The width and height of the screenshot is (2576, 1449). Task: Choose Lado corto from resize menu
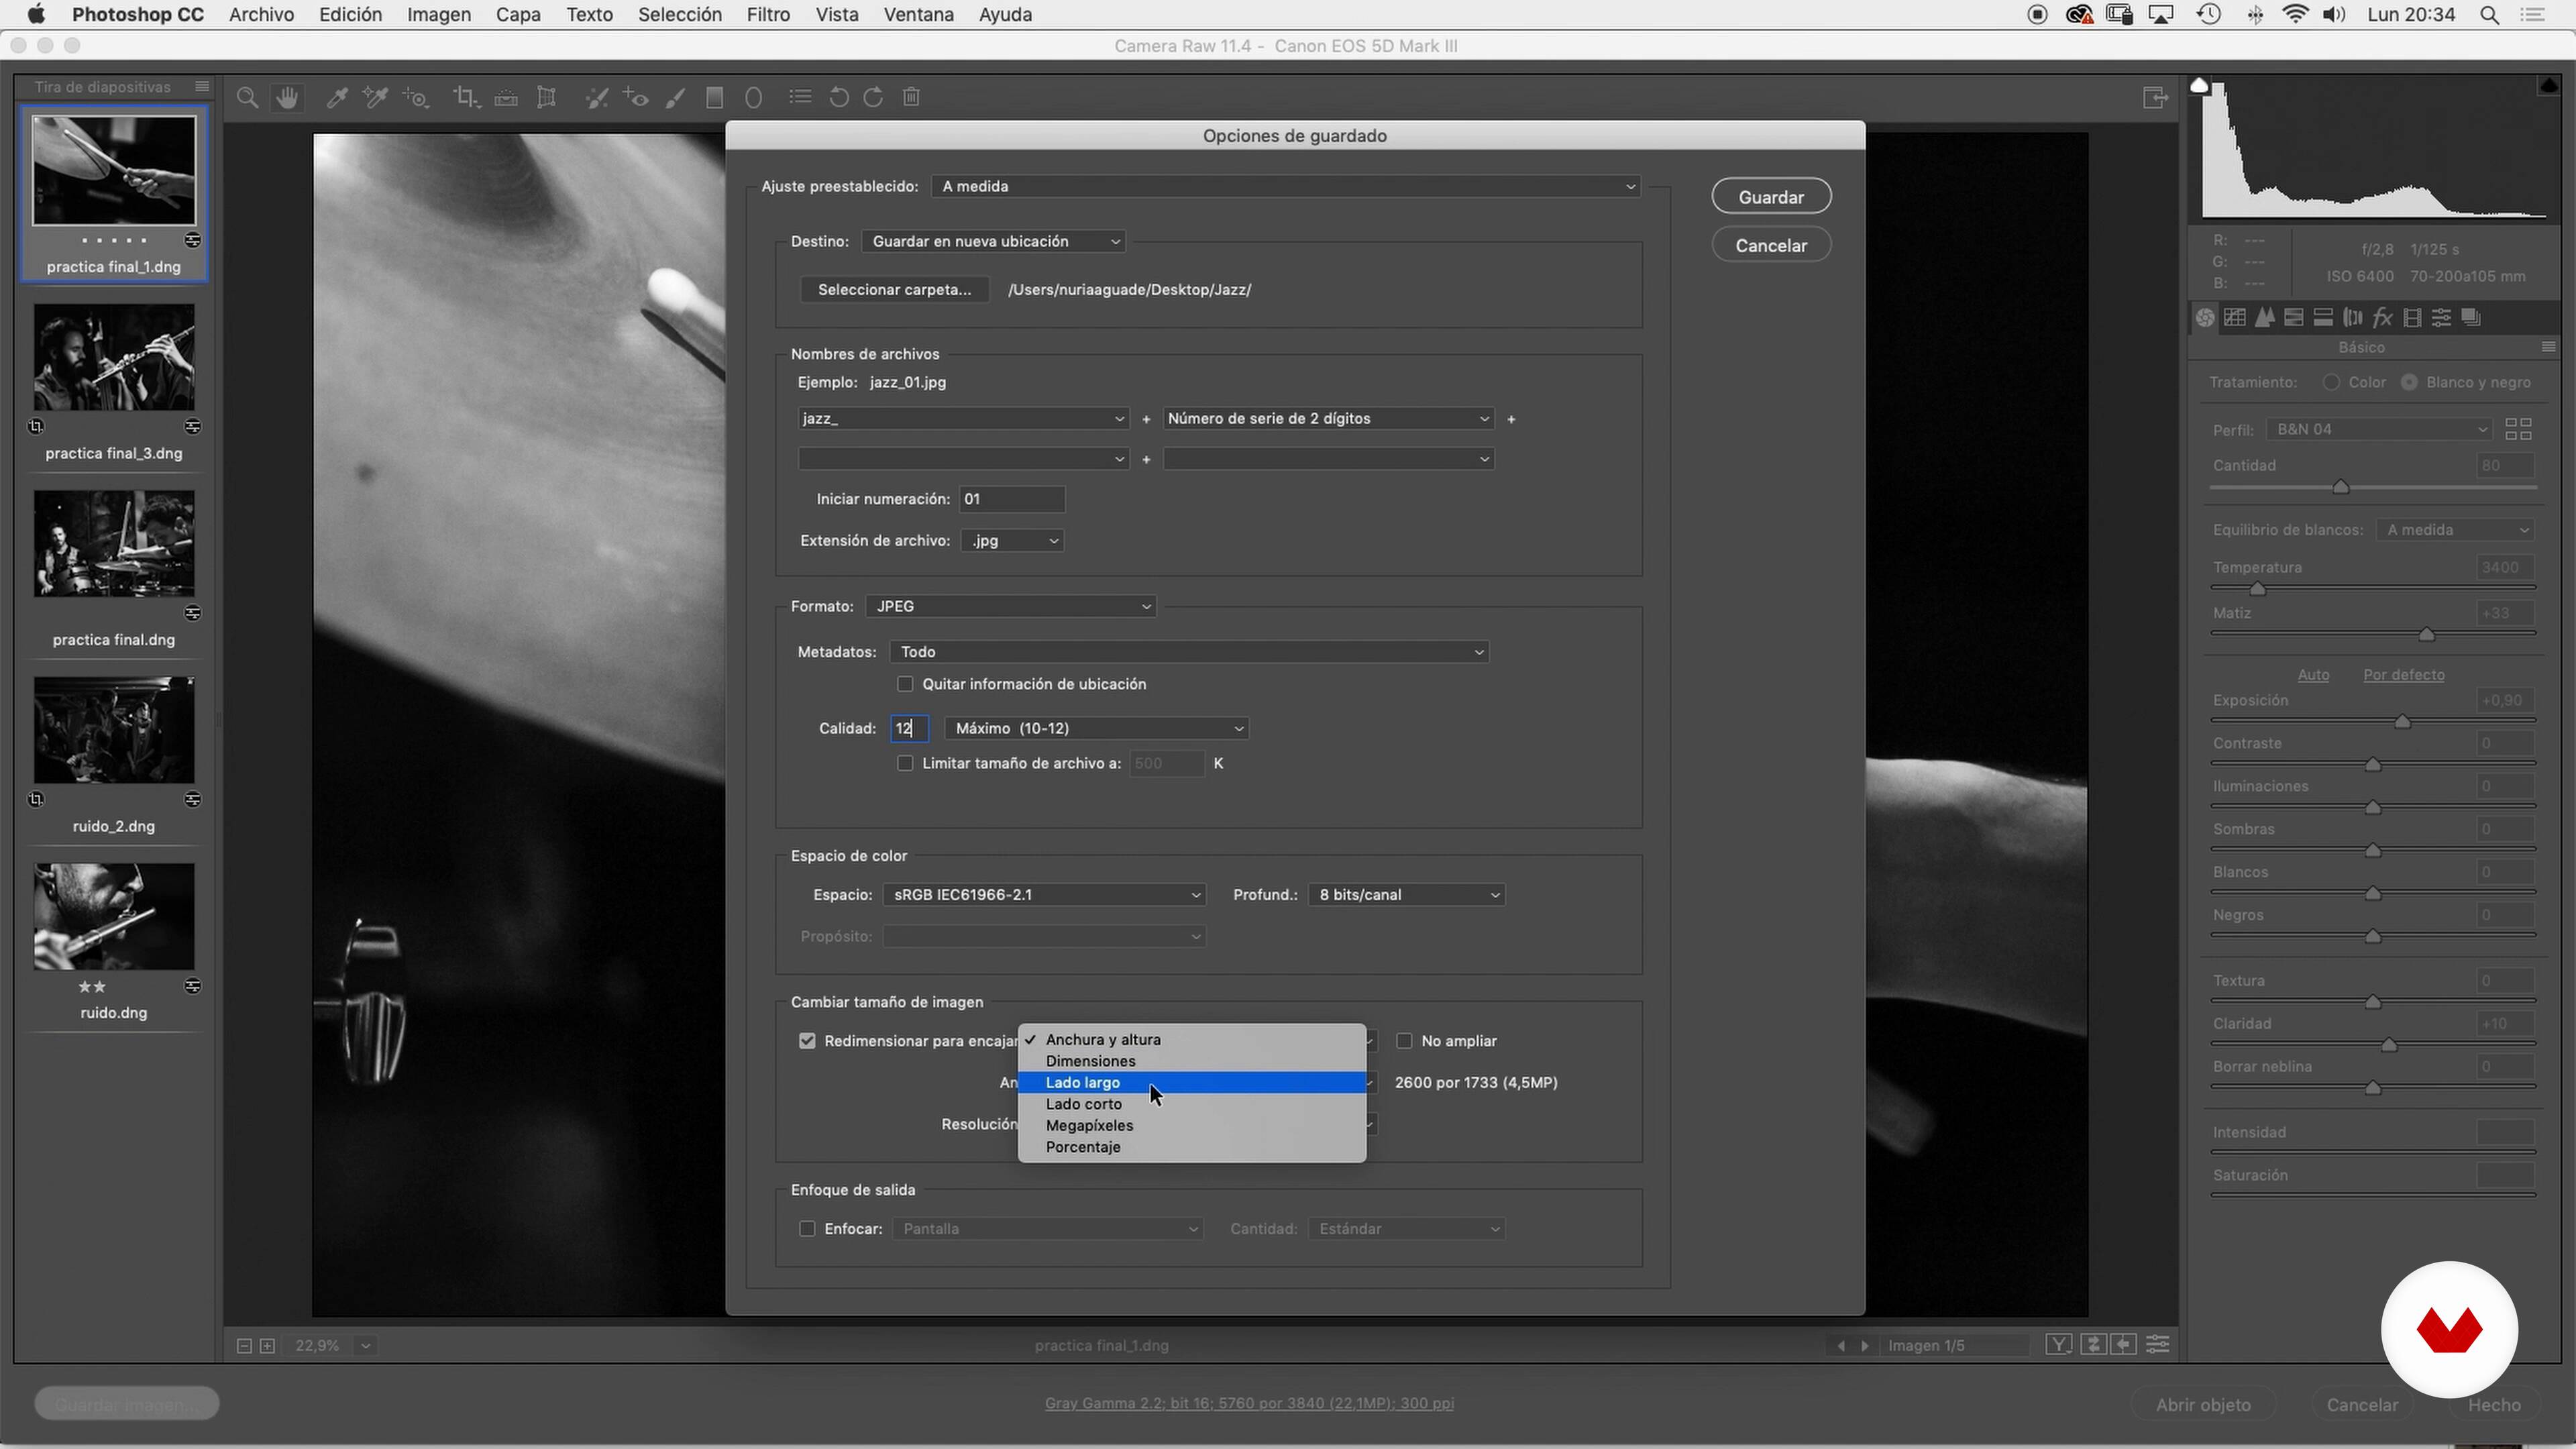coord(1192,1104)
